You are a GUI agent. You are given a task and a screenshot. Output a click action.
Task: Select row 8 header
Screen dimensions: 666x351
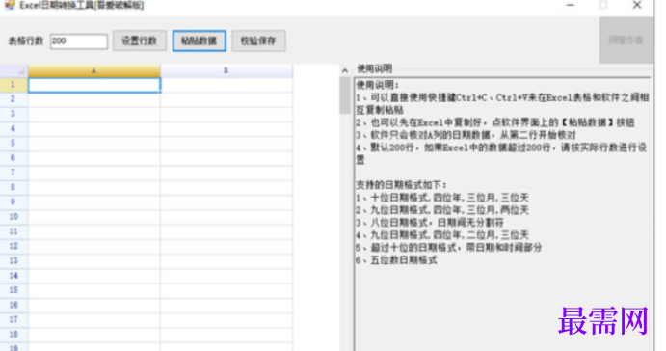point(13,187)
